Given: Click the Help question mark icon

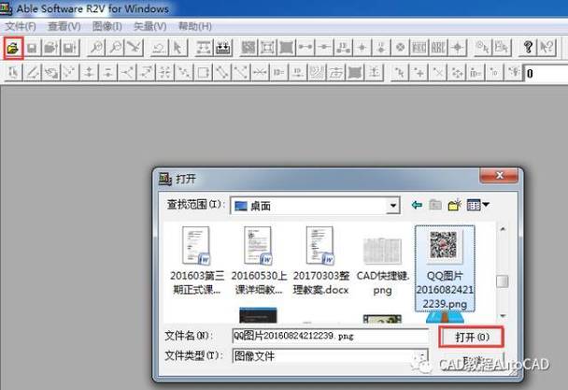Looking at the screenshot, I should point(528,47).
